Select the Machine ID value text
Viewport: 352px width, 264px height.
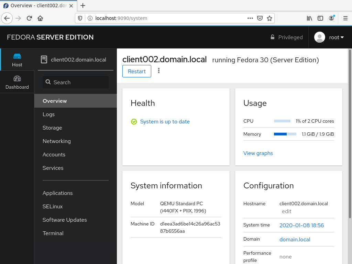coord(190,228)
